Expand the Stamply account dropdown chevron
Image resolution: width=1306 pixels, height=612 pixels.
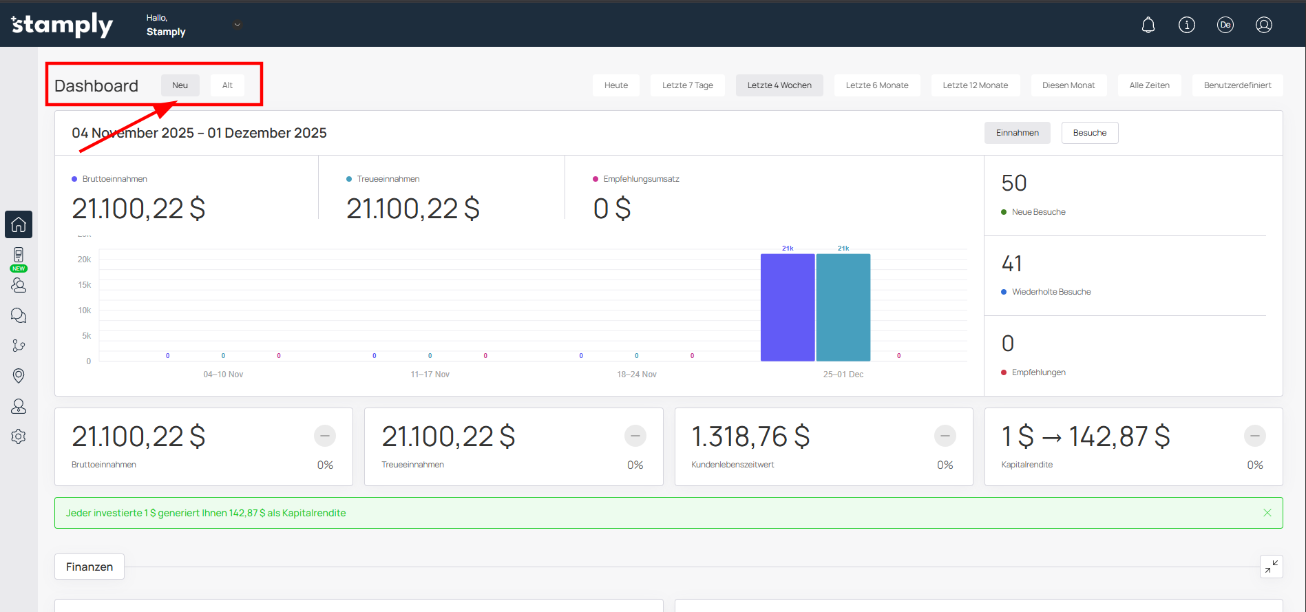pos(238,25)
